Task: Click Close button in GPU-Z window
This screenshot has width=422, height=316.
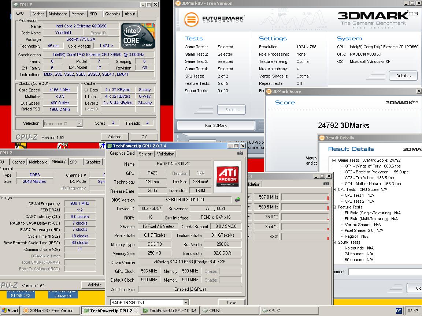Action: point(232,302)
